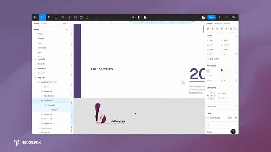Open the help question mark button
Screen dimensions: 271x152
pyautogui.click(x=233, y=131)
